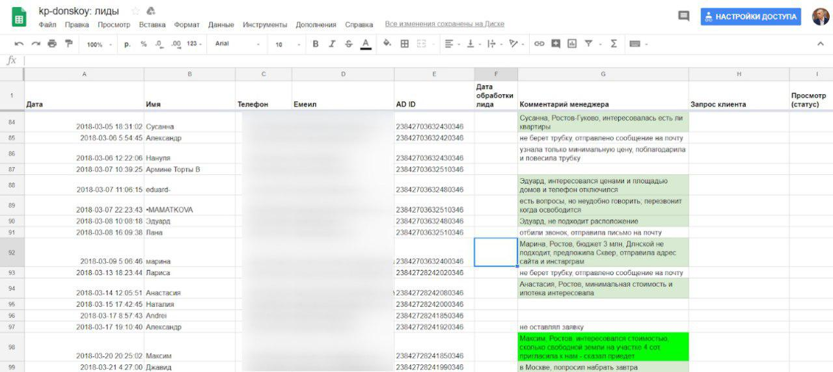
Task: Open the Формат menu
Action: click(187, 25)
